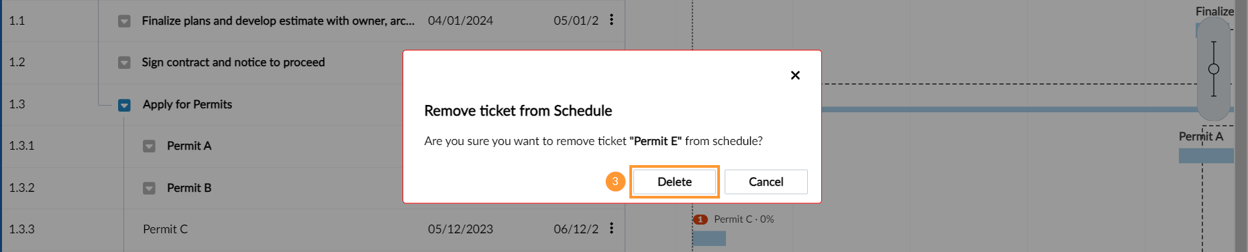Select the Sign contract and notice task

click(233, 62)
